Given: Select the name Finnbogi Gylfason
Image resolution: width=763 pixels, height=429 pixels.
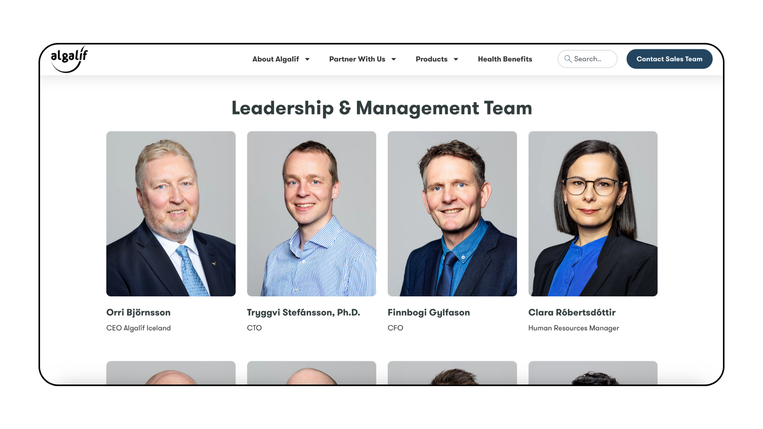Looking at the screenshot, I should click(x=429, y=313).
